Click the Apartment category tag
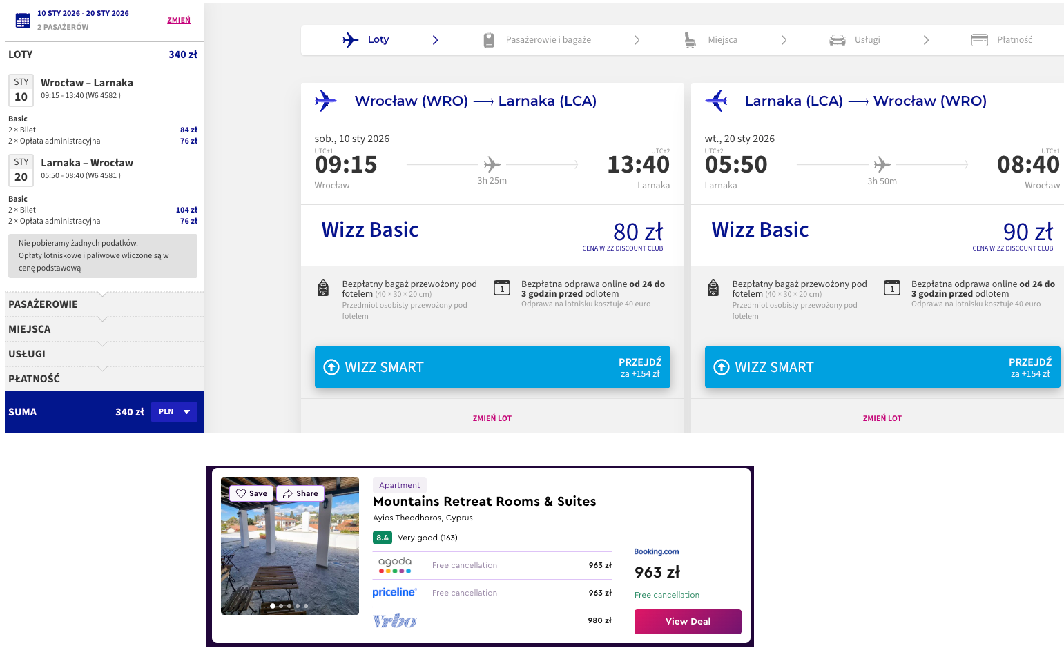The height and width of the screenshot is (648, 1064). pos(400,485)
